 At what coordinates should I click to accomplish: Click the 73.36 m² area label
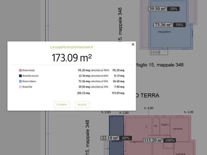tap(163, 25)
